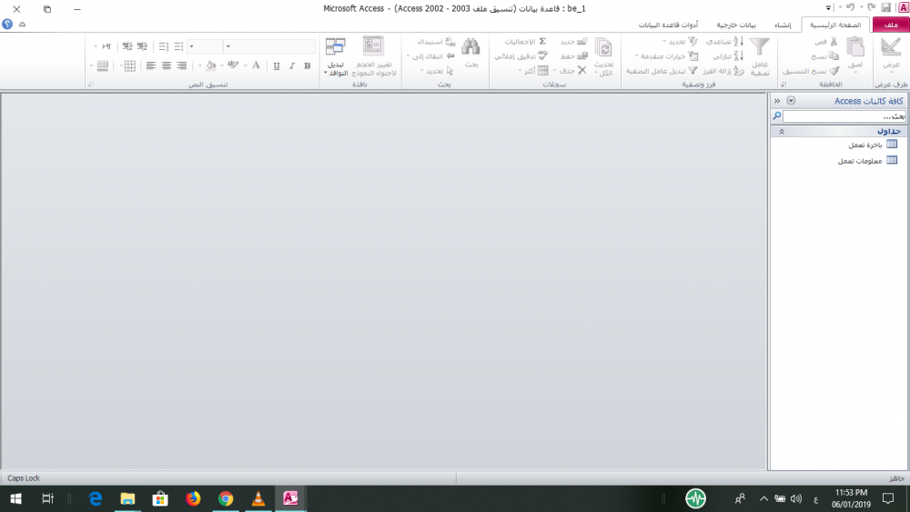Click the Increase Indent icon
Viewport: 910px width, 512px height.
[127, 46]
